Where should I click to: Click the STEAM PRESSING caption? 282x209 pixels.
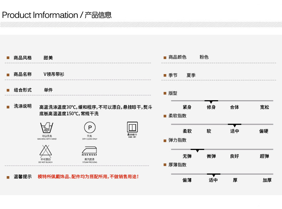tap(90, 162)
